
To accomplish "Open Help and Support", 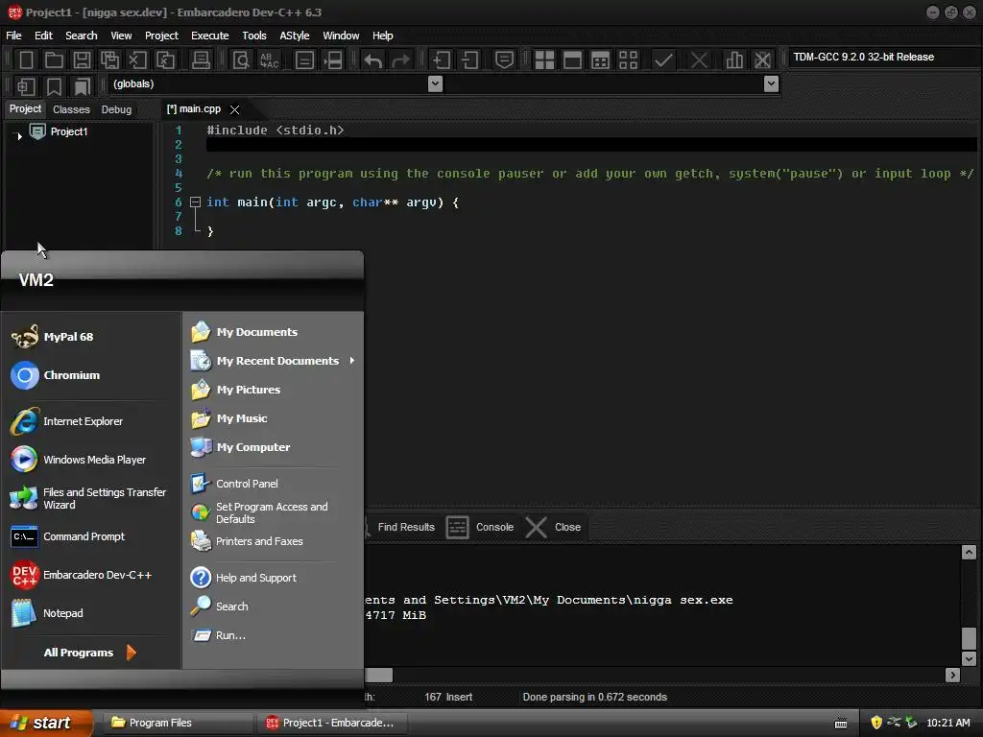I will point(256,577).
